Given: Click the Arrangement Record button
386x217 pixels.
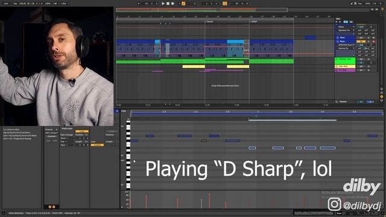Looking at the screenshot, I should [x=172, y=4].
